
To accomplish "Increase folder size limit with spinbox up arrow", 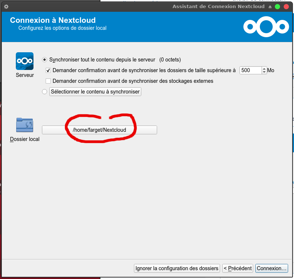I will point(264,68).
